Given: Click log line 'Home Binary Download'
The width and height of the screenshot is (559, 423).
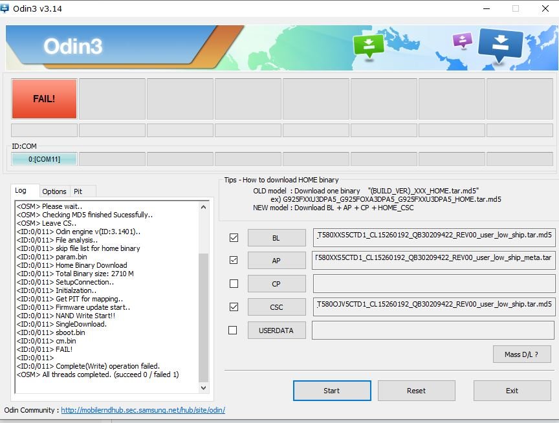Looking at the screenshot, I should (x=72, y=265).
